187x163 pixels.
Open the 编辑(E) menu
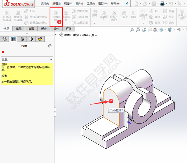pyautogui.click(x=56, y=4)
